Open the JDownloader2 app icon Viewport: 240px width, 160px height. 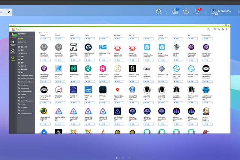pyautogui.click(x=44, y=111)
